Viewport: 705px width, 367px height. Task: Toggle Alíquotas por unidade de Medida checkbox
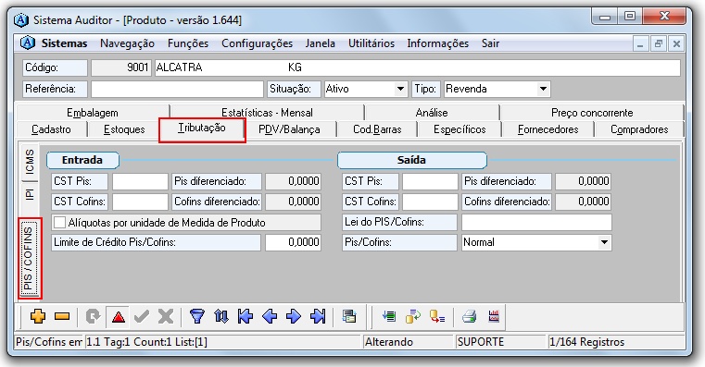point(60,223)
